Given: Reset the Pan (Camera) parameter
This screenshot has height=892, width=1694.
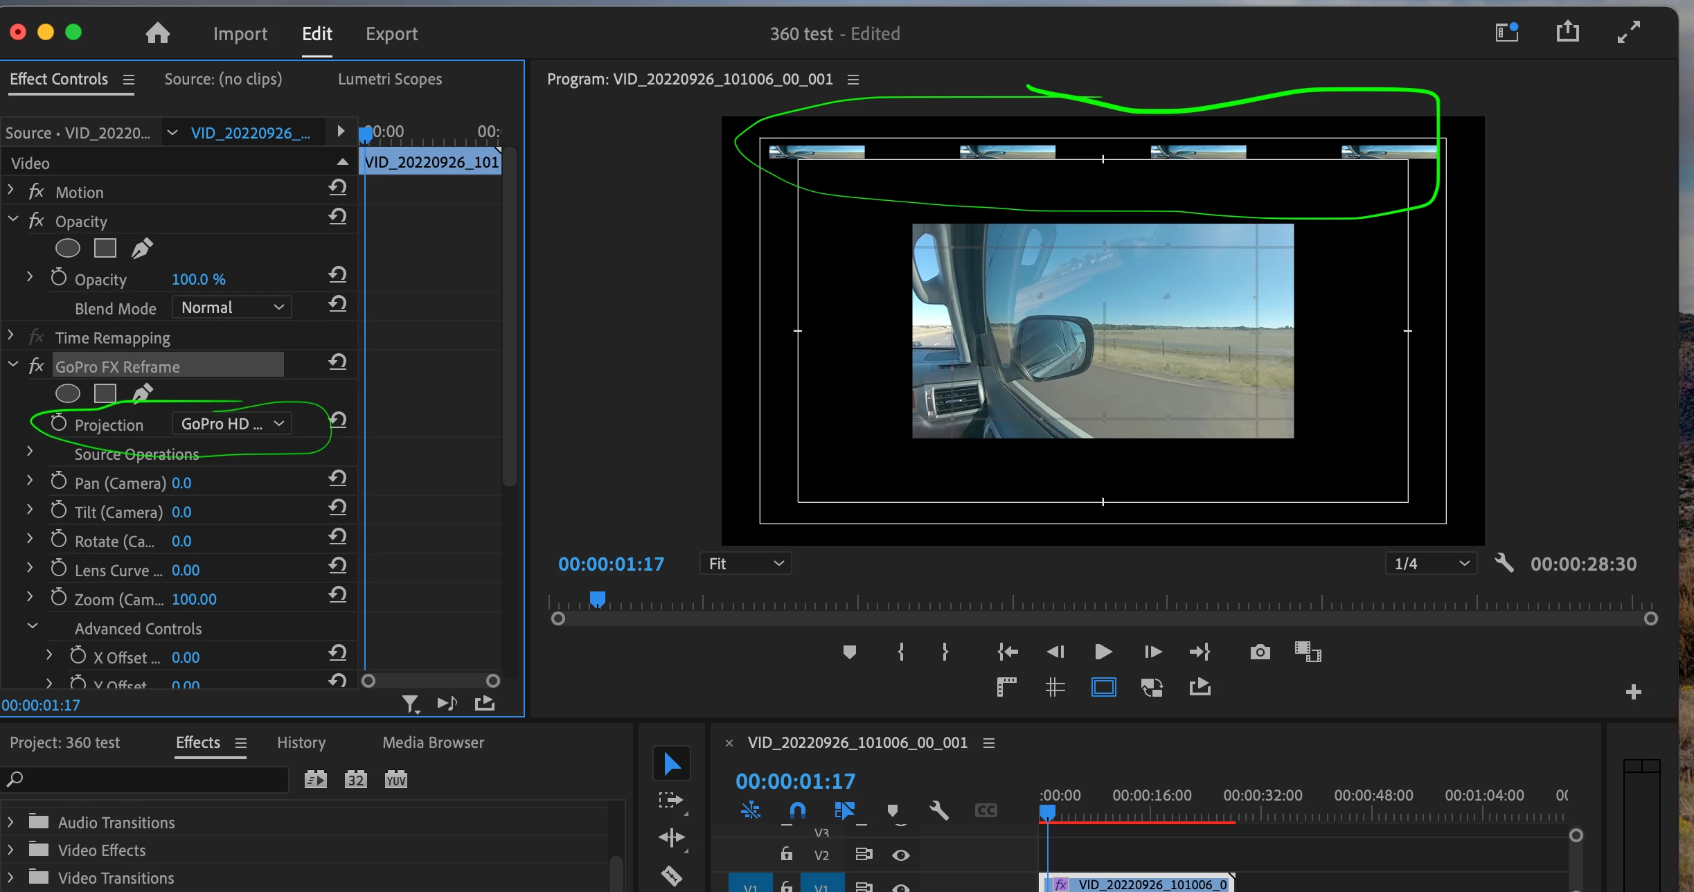Looking at the screenshot, I should [338, 479].
